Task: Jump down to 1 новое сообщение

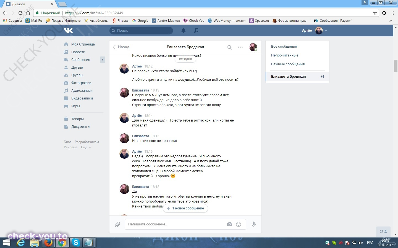Action: [x=185, y=208]
